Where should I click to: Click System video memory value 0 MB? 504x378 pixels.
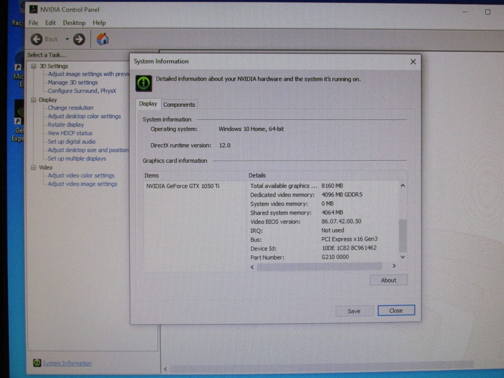327,204
